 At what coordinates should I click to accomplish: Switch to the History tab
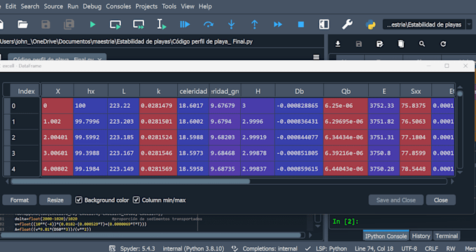coord(421,236)
